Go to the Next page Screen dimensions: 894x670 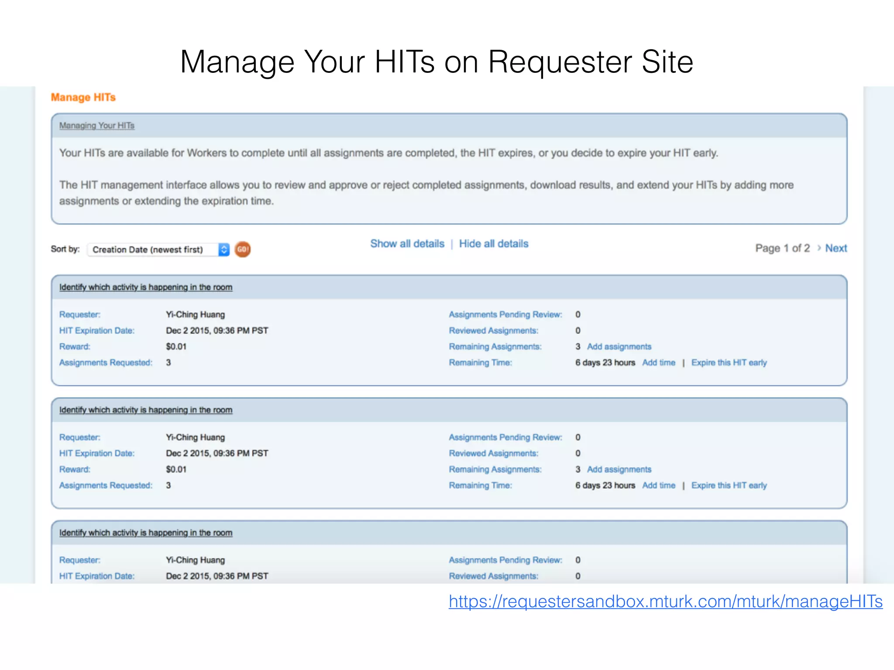836,248
